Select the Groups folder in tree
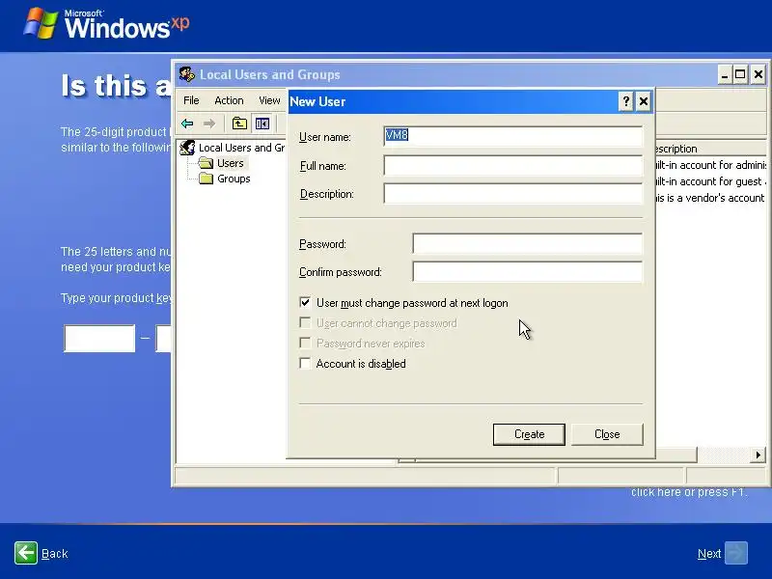The height and width of the screenshot is (579, 772). [225, 179]
